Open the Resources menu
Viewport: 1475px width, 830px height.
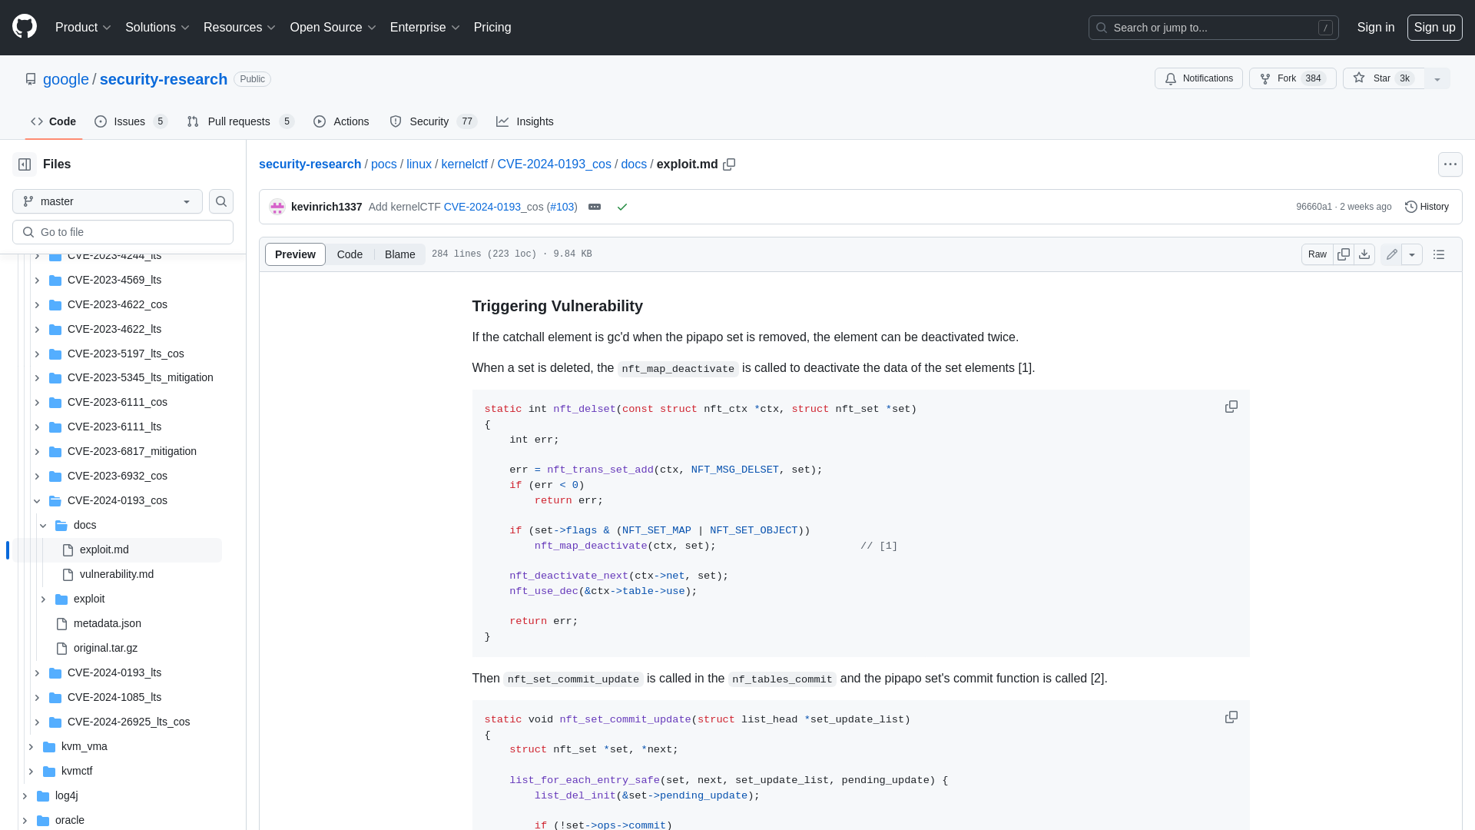[x=239, y=27]
